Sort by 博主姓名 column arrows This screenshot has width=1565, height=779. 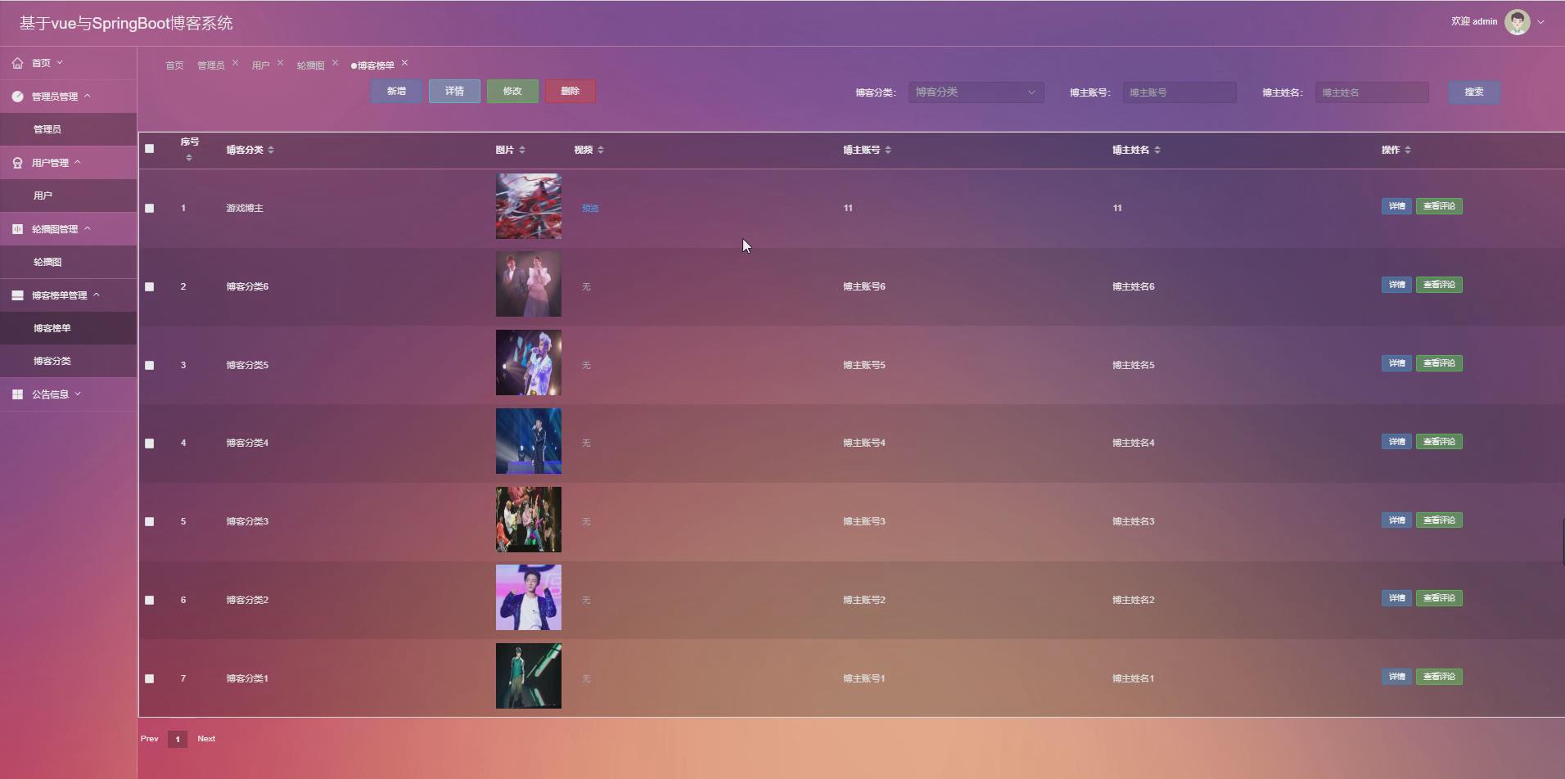pyautogui.click(x=1157, y=150)
